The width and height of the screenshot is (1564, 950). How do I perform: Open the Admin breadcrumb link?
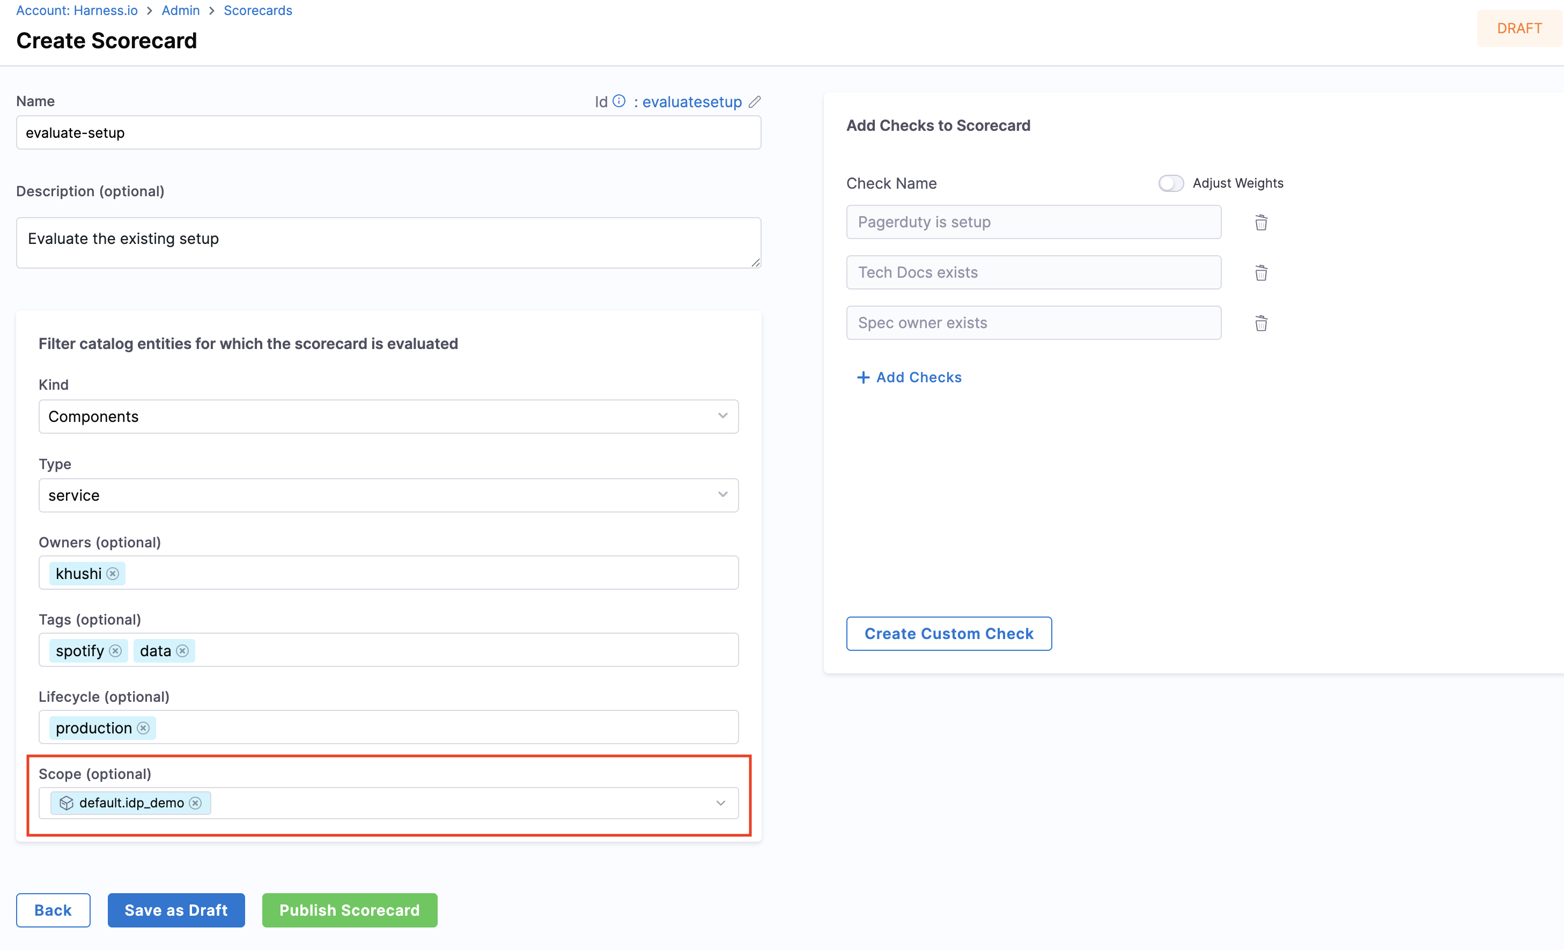(x=180, y=10)
